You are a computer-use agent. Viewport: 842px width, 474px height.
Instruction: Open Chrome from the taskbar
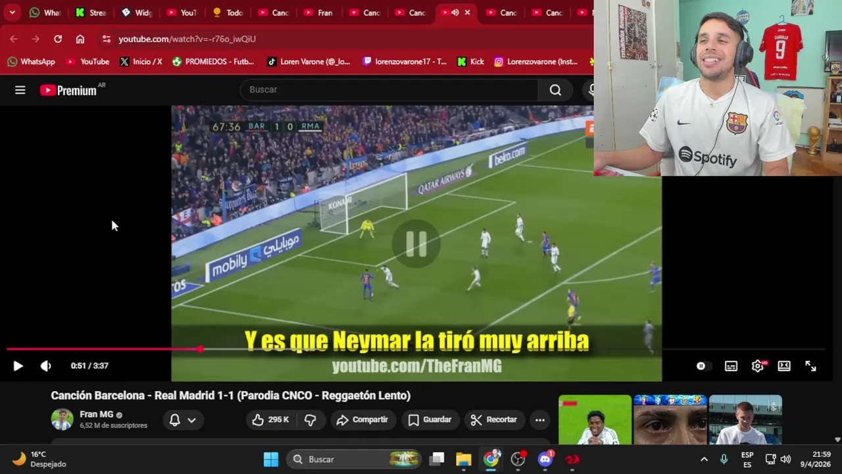[x=491, y=460]
